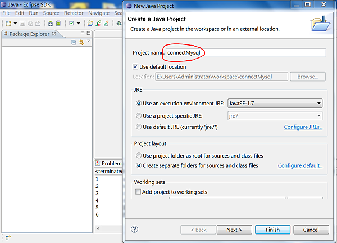Click the JU new test project icon
The width and height of the screenshot is (337, 243).
coord(98,23)
